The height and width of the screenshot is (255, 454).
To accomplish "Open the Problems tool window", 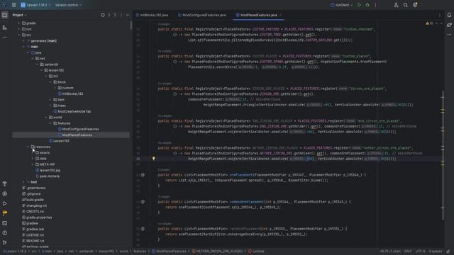I will click(x=5, y=233).
